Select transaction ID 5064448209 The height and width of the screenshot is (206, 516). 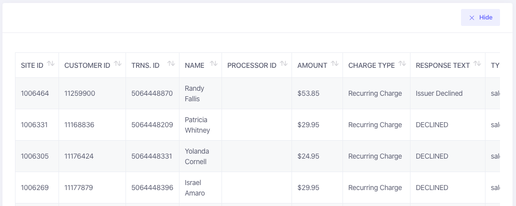coord(152,125)
